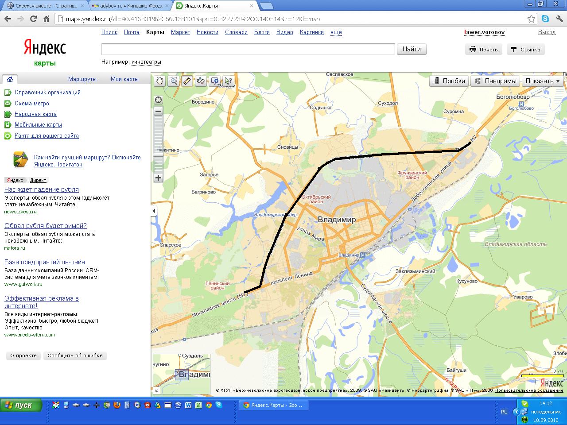Open the Картинки service link

coord(311,32)
